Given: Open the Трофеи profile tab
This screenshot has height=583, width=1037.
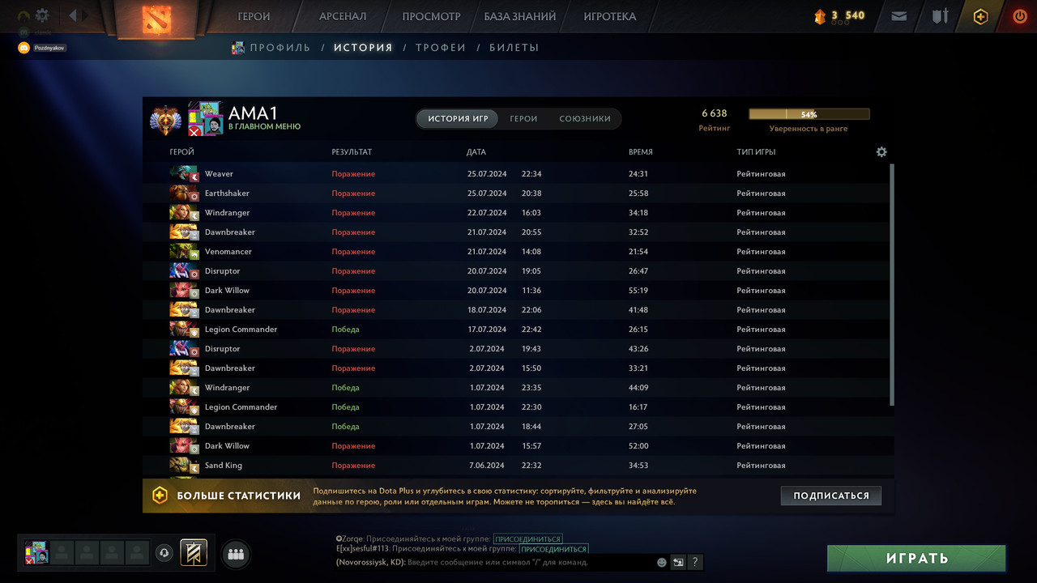Looking at the screenshot, I should (x=441, y=48).
